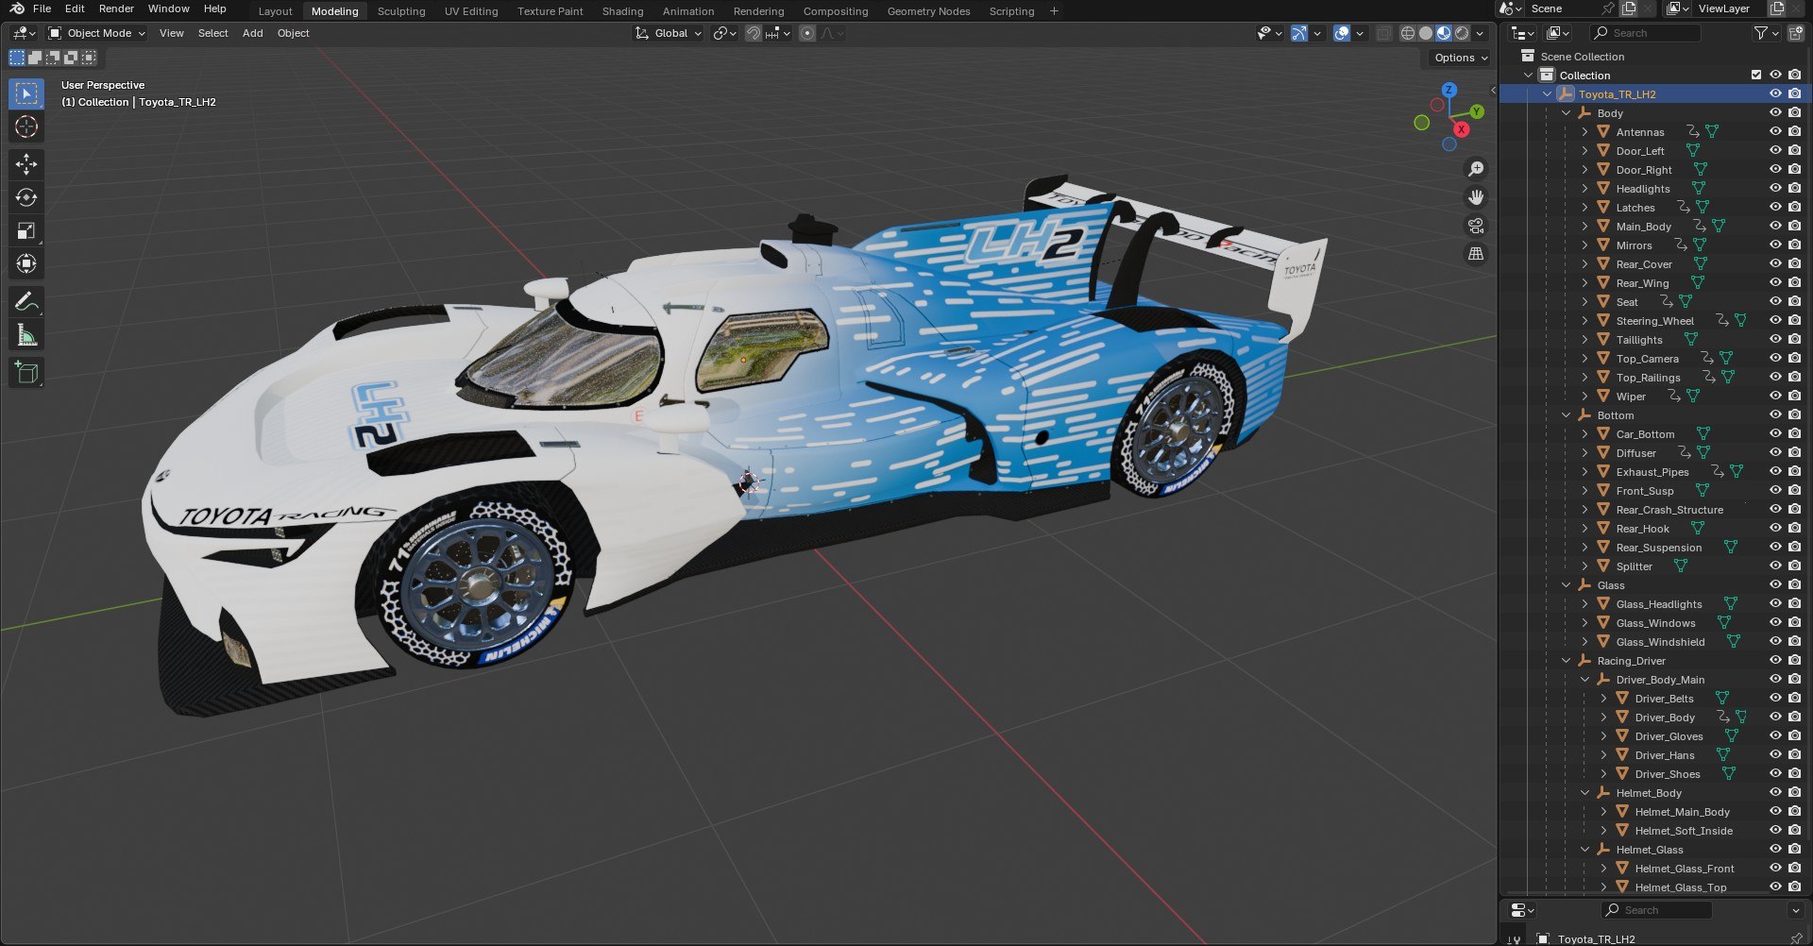Click the green Y axis gizmo ball

click(x=1477, y=111)
